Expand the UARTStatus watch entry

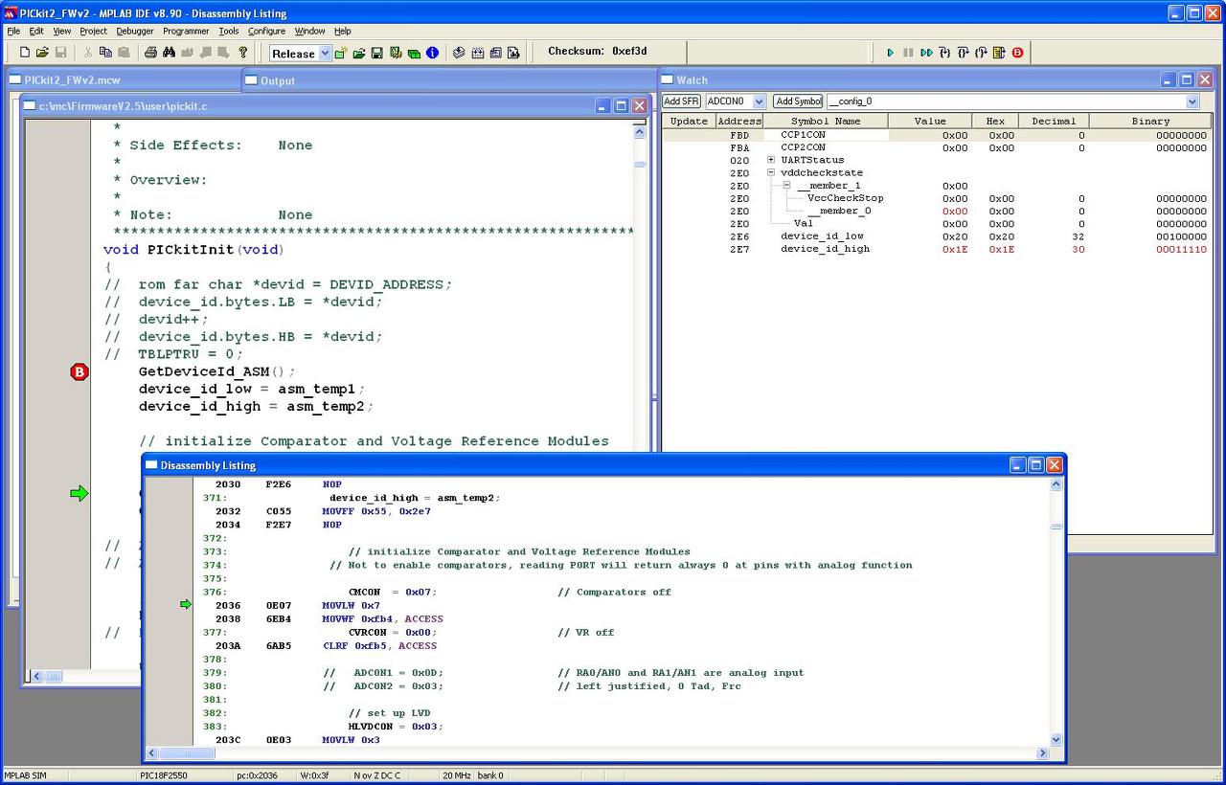tap(771, 161)
